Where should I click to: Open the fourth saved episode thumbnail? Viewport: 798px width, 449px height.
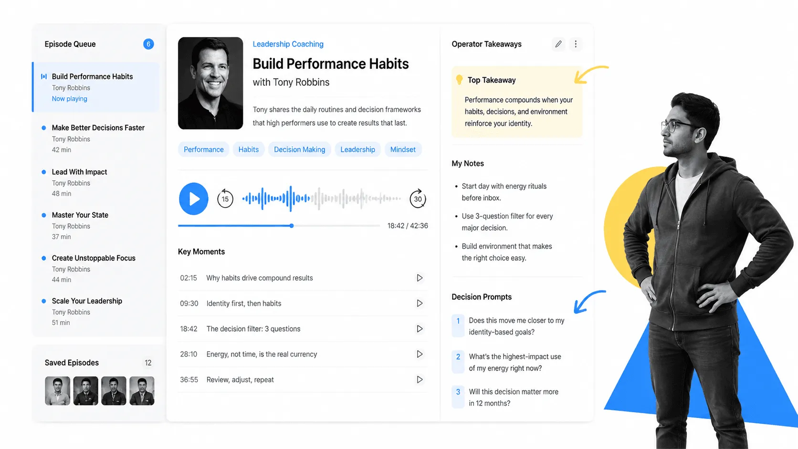[142, 391]
